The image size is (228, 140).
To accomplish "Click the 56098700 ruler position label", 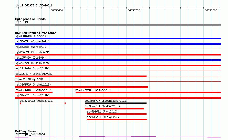I will [134, 10].
